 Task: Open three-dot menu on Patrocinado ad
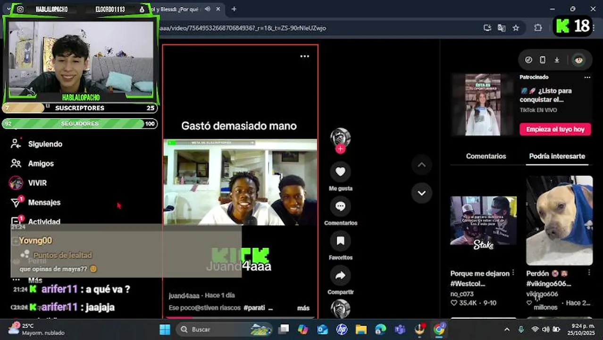click(587, 77)
